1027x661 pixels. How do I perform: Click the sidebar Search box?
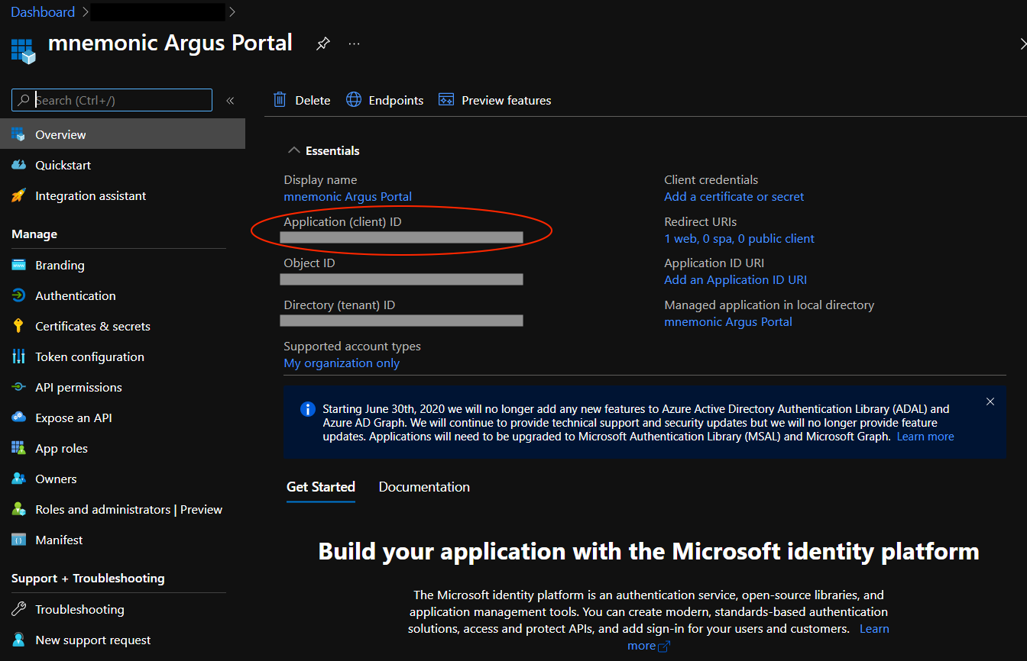(112, 100)
